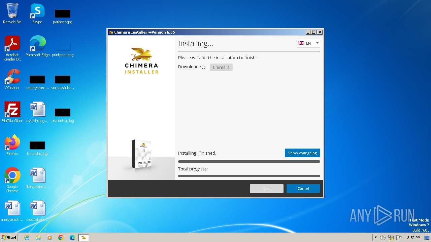Launch Firefox from the desktop
Screen dimensions: 431x242
pyautogui.click(x=12, y=145)
